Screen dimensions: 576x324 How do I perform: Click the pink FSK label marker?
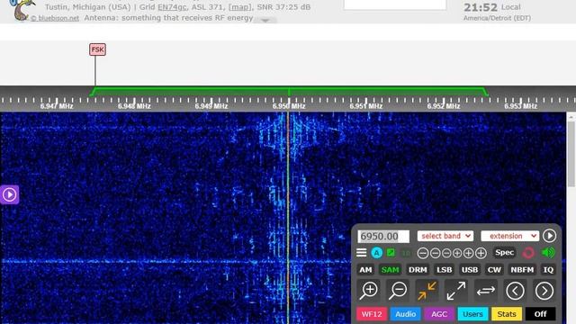pos(97,49)
